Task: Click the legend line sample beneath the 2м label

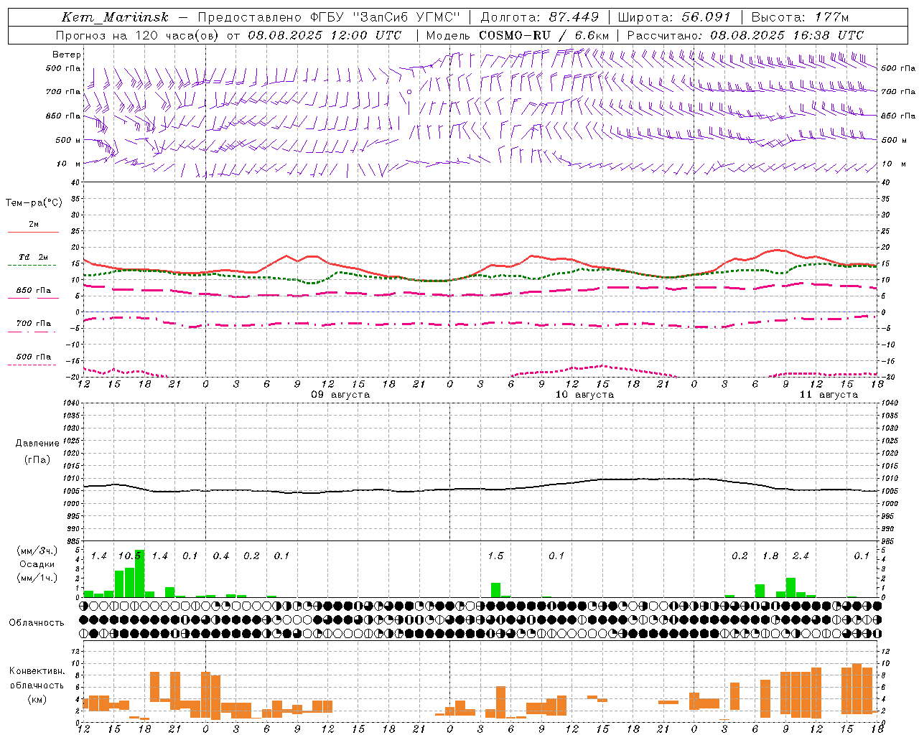Action: 33,233
